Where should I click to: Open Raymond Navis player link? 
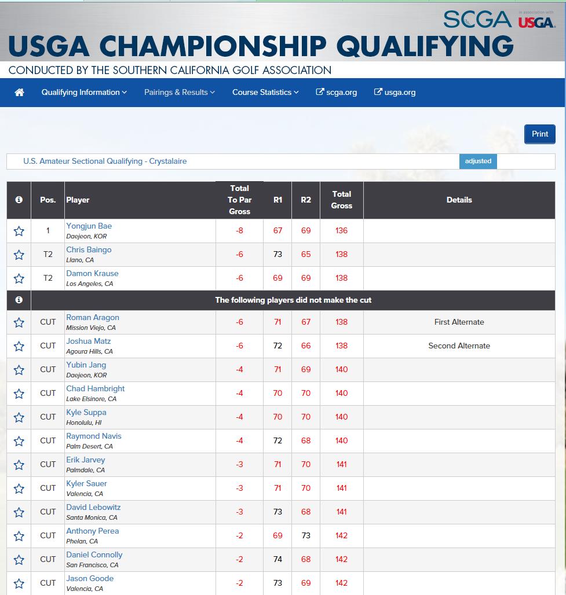(94, 436)
